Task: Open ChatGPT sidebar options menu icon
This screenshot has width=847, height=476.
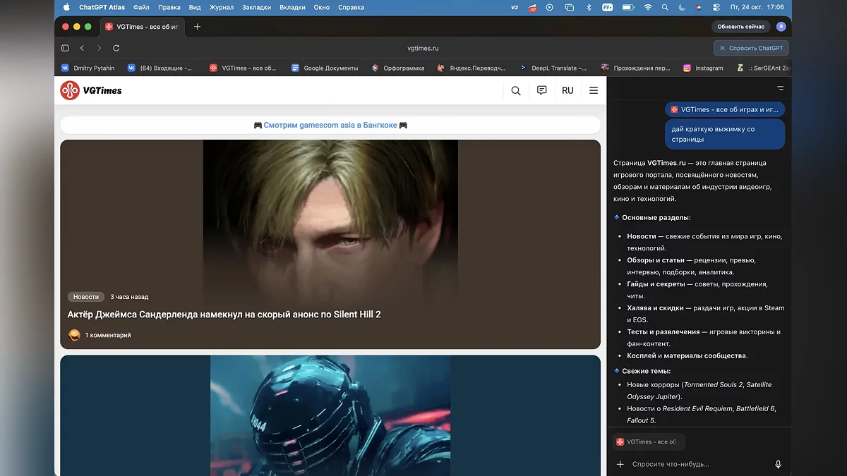Action: [780, 89]
